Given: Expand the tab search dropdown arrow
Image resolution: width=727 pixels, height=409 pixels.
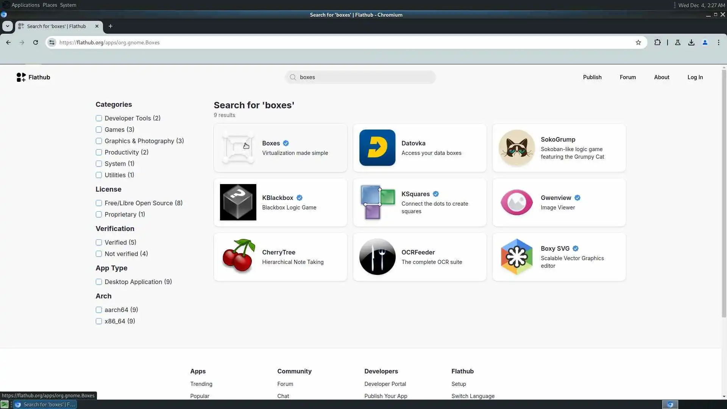Looking at the screenshot, I should [8, 26].
